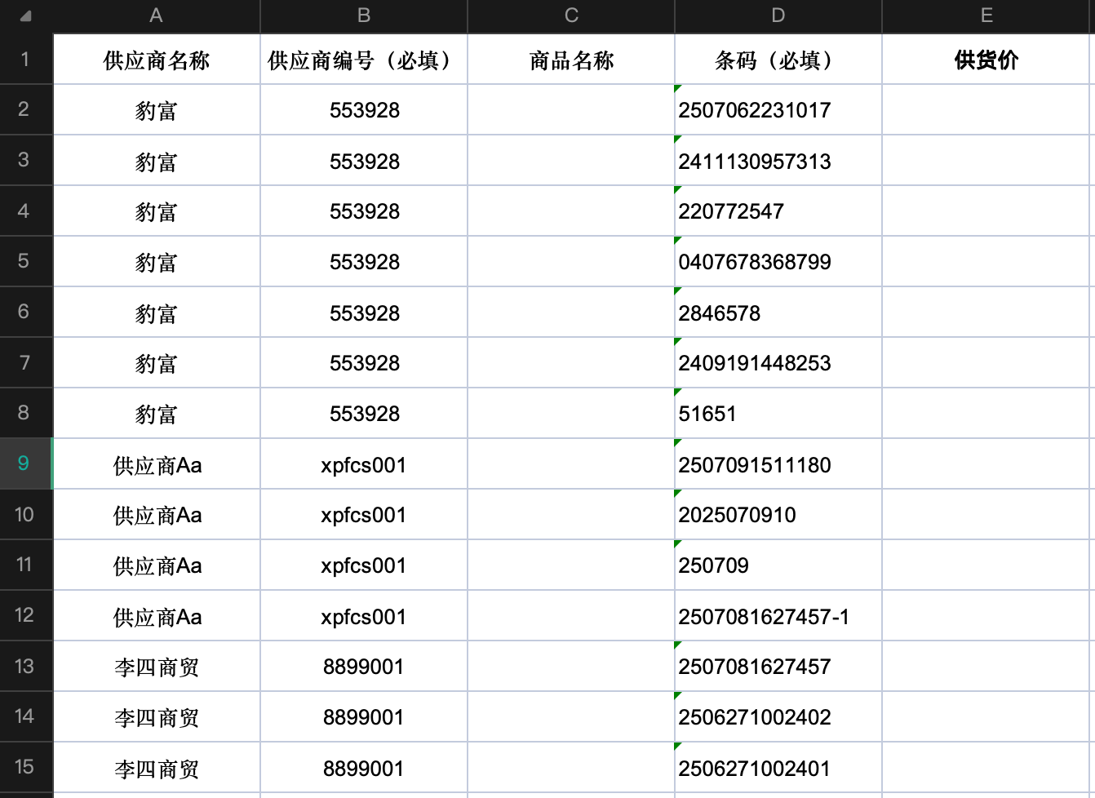Select column header D
This screenshot has height=798, width=1095.
pyautogui.click(x=777, y=16)
